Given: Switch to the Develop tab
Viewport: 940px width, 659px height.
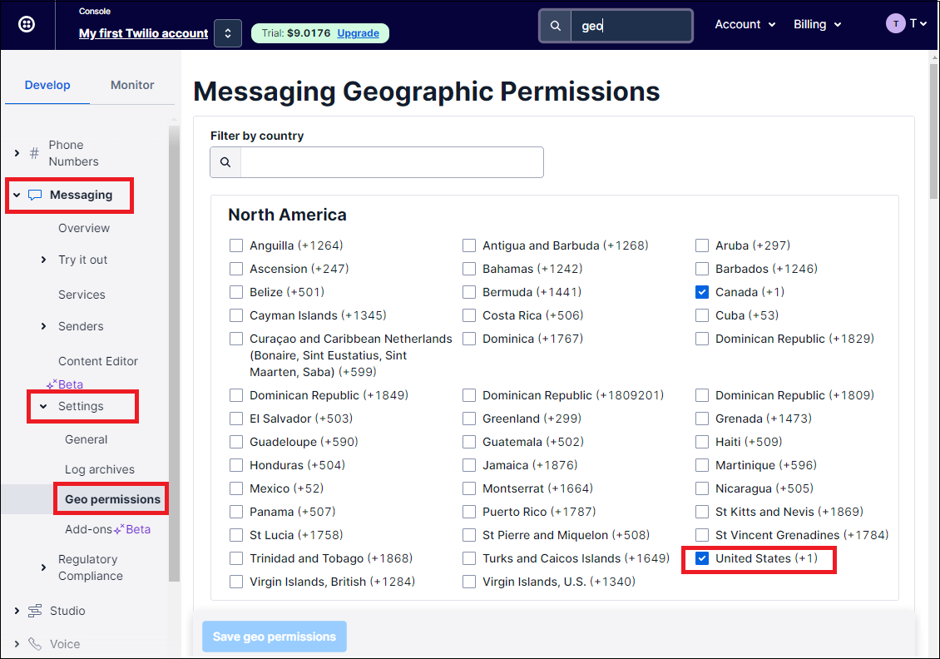Looking at the screenshot, I should (47, 85).
